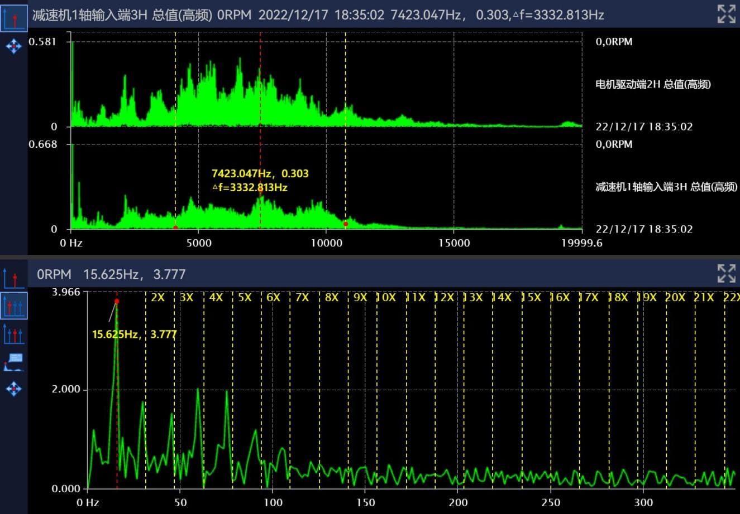Enable peak annotation label tool
The width and height of the screenshot is (740, 514).
13,361
